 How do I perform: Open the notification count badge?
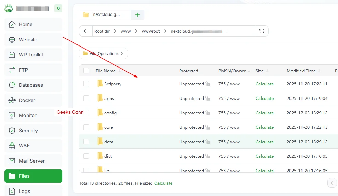(x=58, y=8)
